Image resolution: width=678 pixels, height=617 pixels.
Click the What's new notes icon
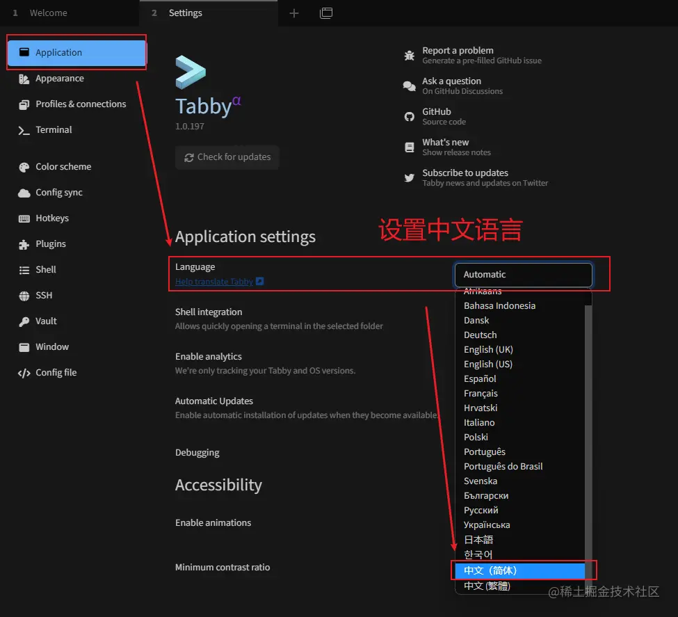(x=409, y=147)
